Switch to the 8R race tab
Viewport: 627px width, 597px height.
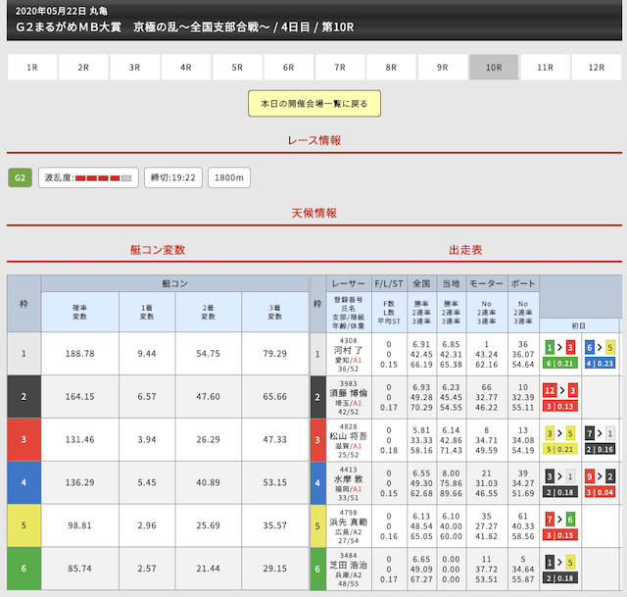click(391, 68)
